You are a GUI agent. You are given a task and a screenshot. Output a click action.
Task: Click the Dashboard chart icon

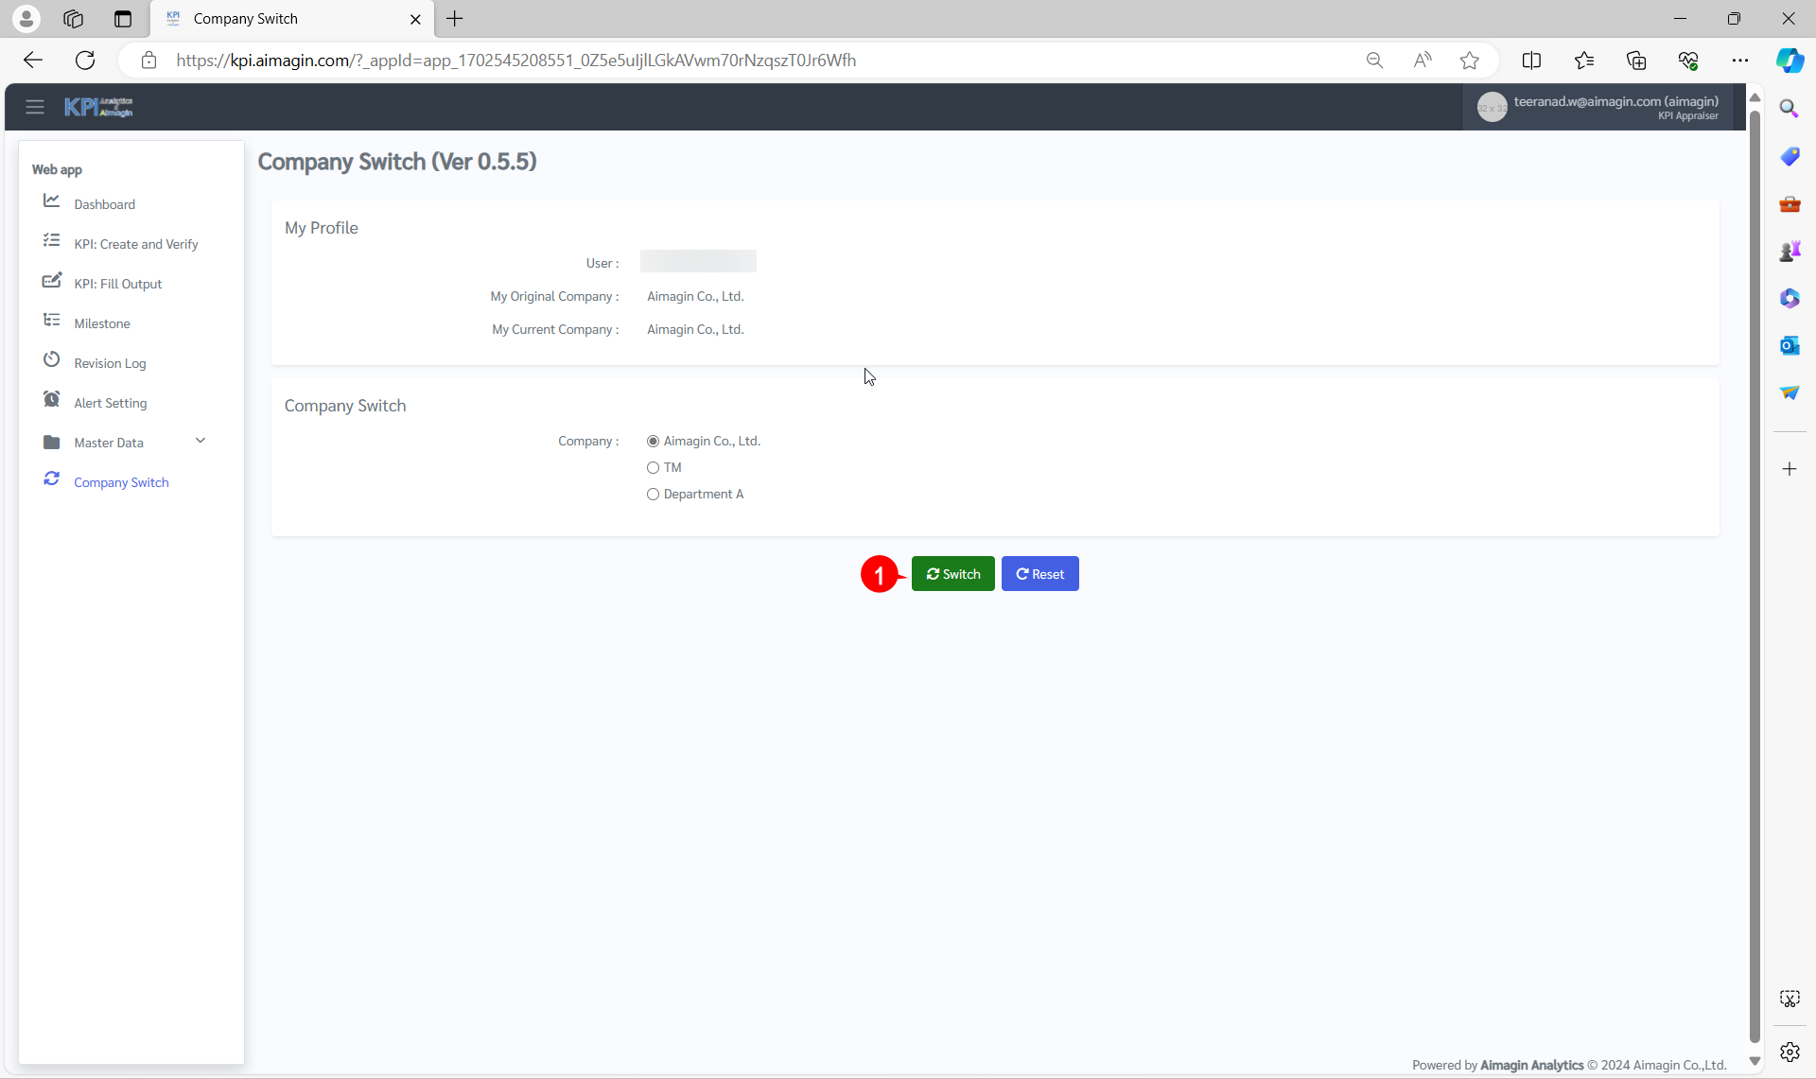click(51, 201)
